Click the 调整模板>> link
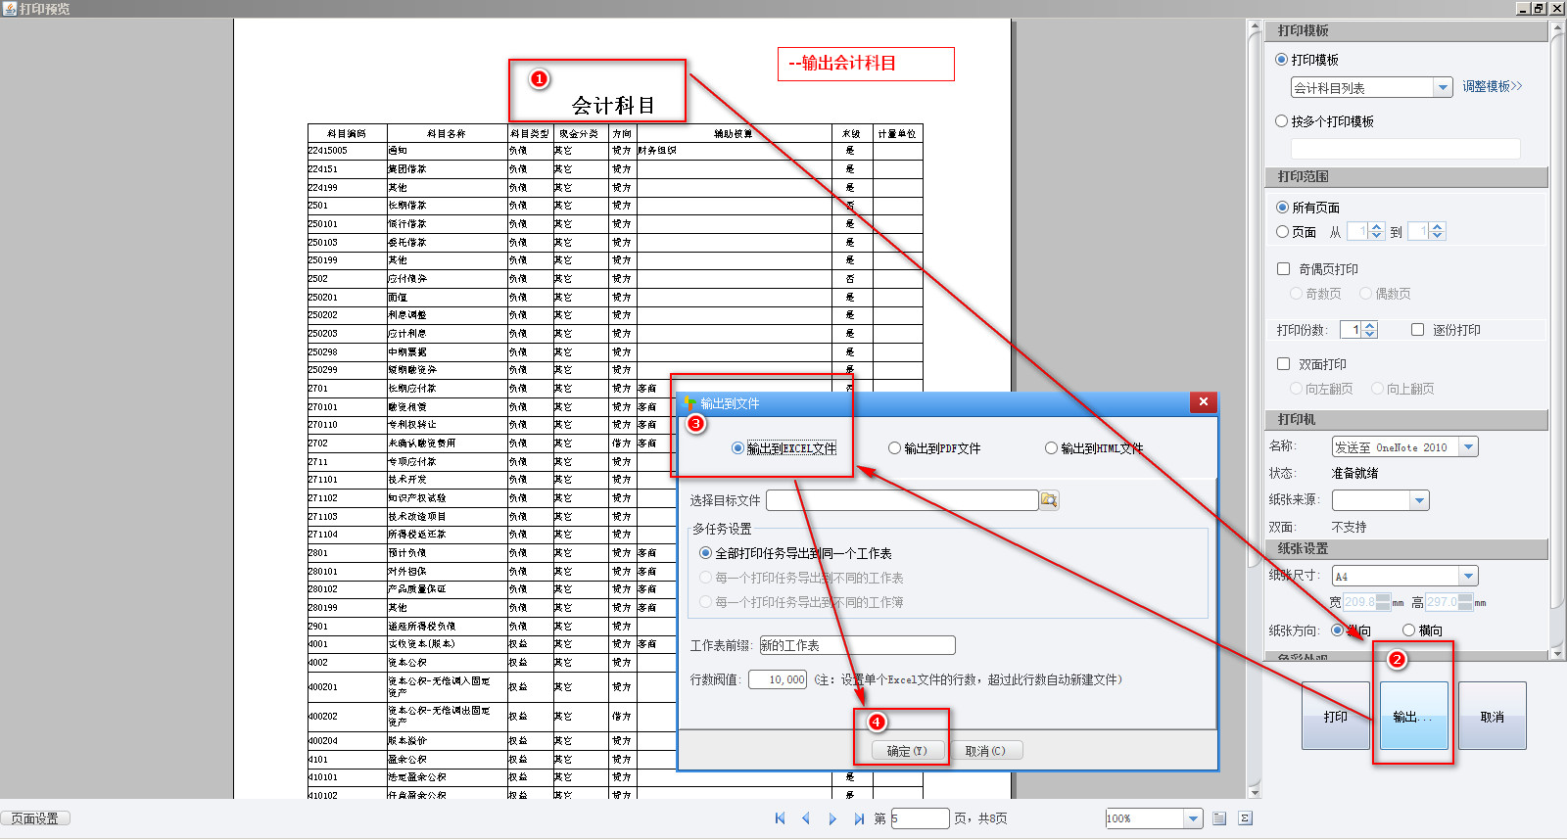 (x=1493, y=86)
